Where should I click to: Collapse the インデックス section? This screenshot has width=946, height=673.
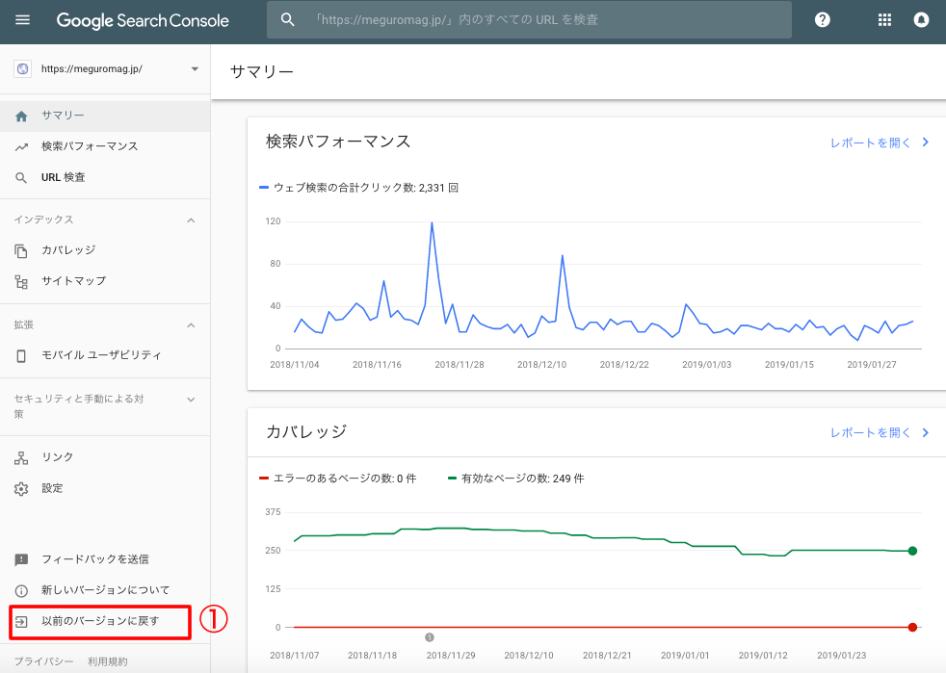click(x=191, y=220)
